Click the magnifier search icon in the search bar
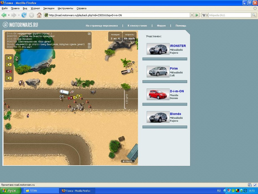 (254, 15)
